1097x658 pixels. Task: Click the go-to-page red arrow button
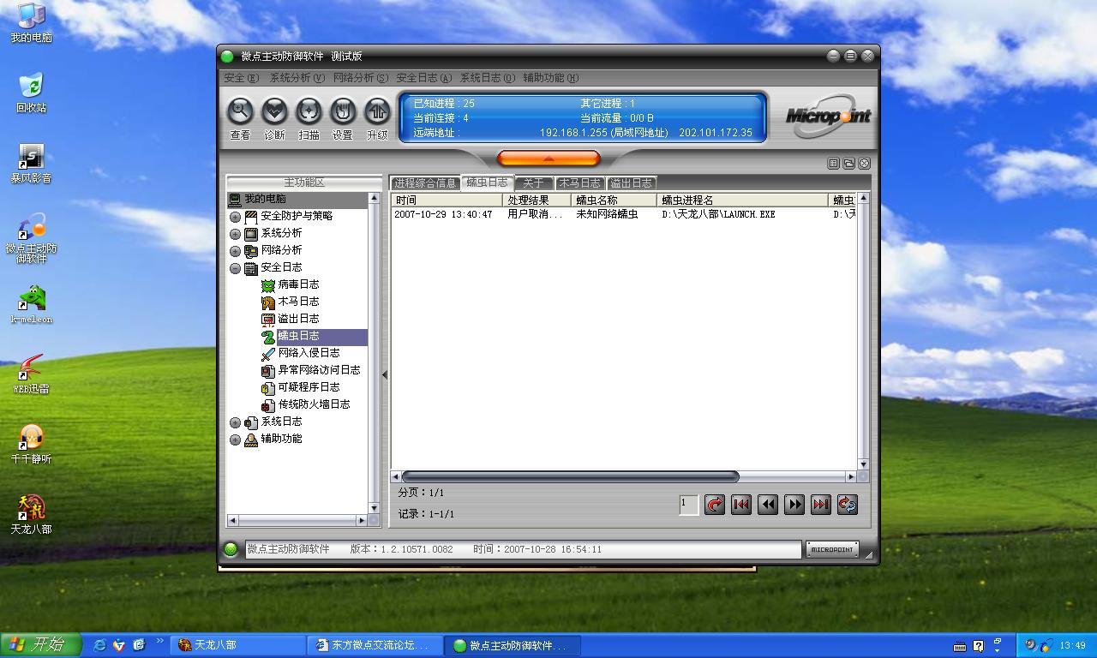715,505
